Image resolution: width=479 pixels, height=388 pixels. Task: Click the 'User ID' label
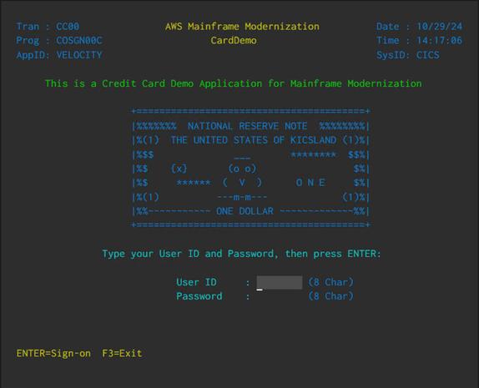click(x=196, y=282)
